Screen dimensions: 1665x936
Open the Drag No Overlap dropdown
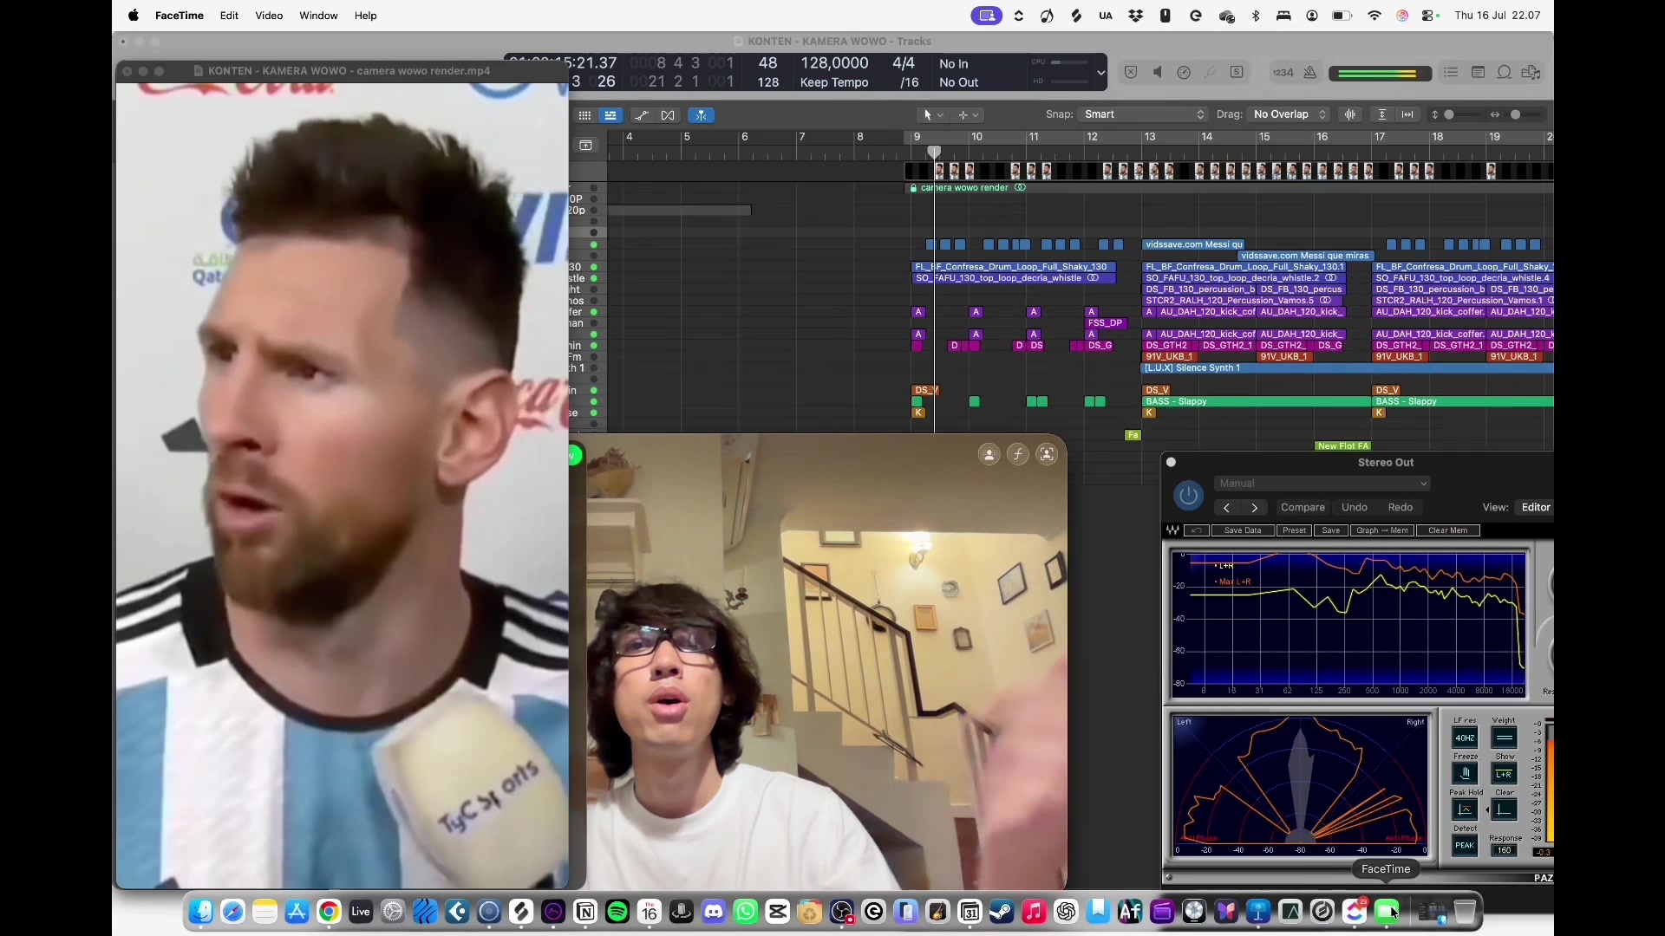pos(1290,114)
